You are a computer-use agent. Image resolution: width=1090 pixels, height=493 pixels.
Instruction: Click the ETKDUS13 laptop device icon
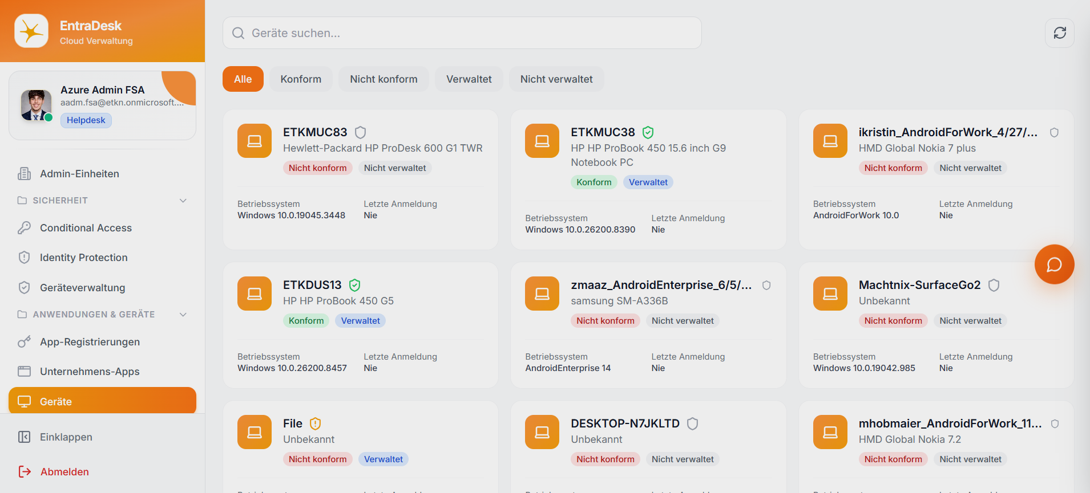pos(255,294)
